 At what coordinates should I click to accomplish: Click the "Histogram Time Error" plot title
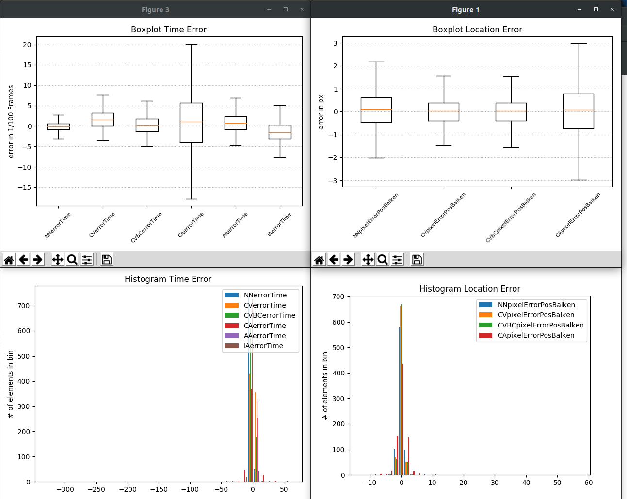[x=168, y=279]
